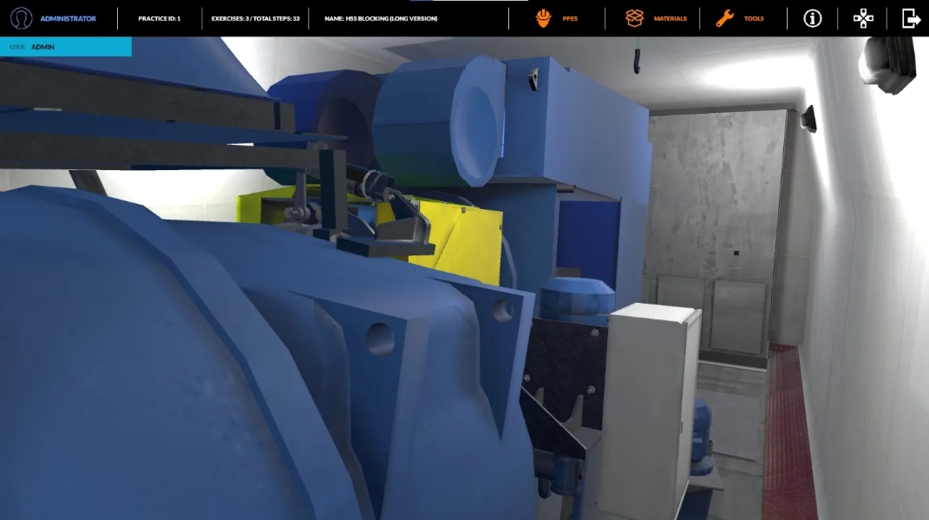The height and width of the screenshot is (520, 929).
Task: Open the MATERIALS menu label
Action: pos(670,18)
